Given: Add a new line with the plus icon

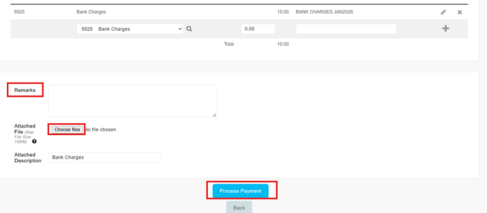Looking at the screenshot, I should 446,29.
